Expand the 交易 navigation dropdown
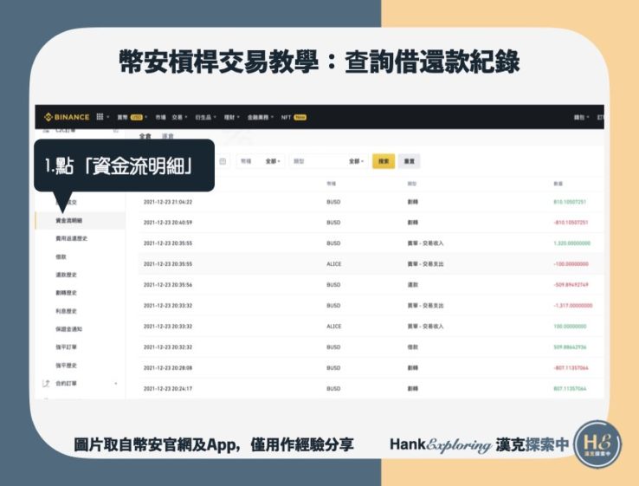639x486 pixels. 179,118
